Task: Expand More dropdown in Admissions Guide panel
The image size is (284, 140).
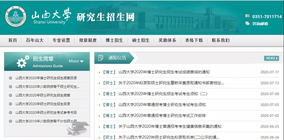Action: (x=76, y=61)
